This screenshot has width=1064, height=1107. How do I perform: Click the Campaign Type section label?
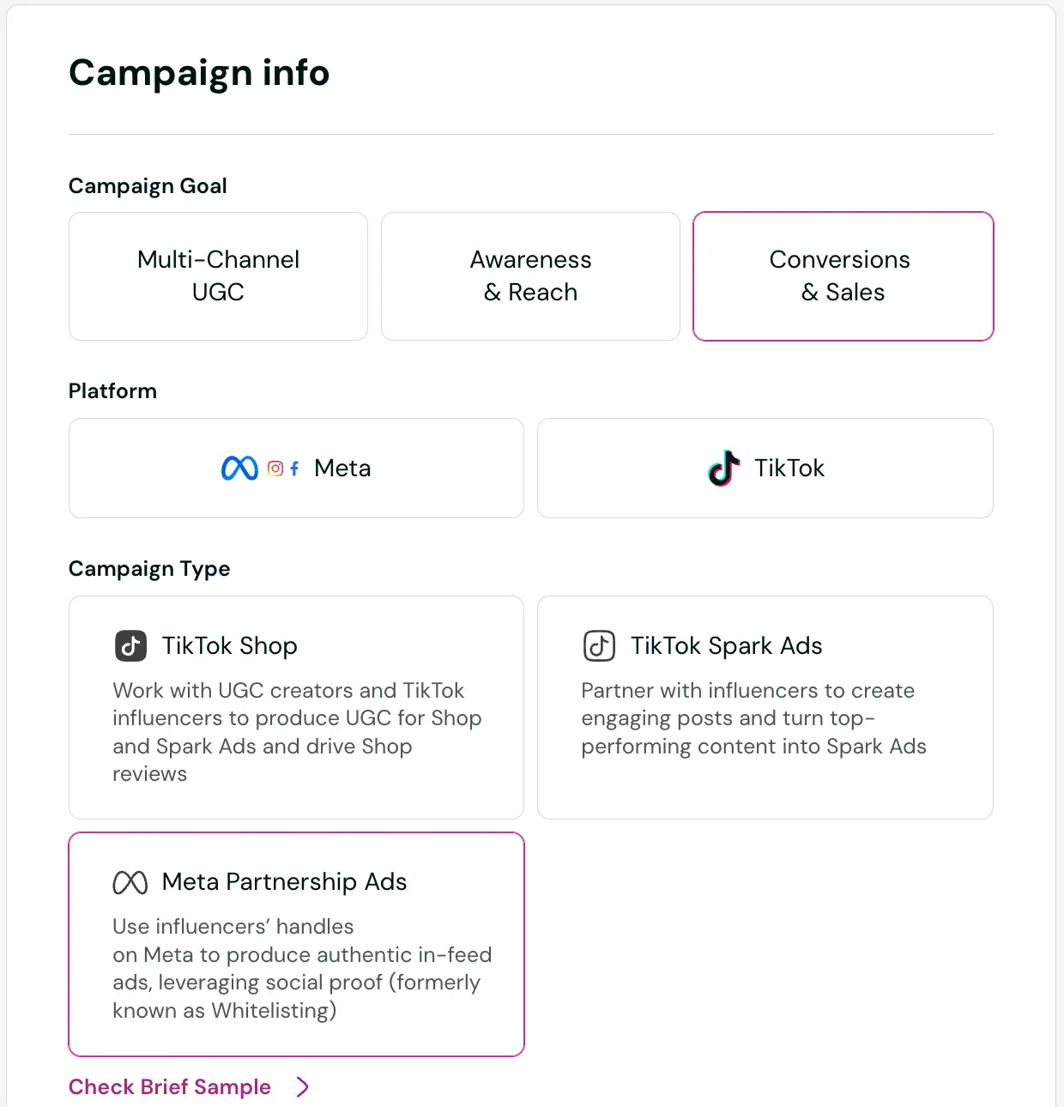148,568
